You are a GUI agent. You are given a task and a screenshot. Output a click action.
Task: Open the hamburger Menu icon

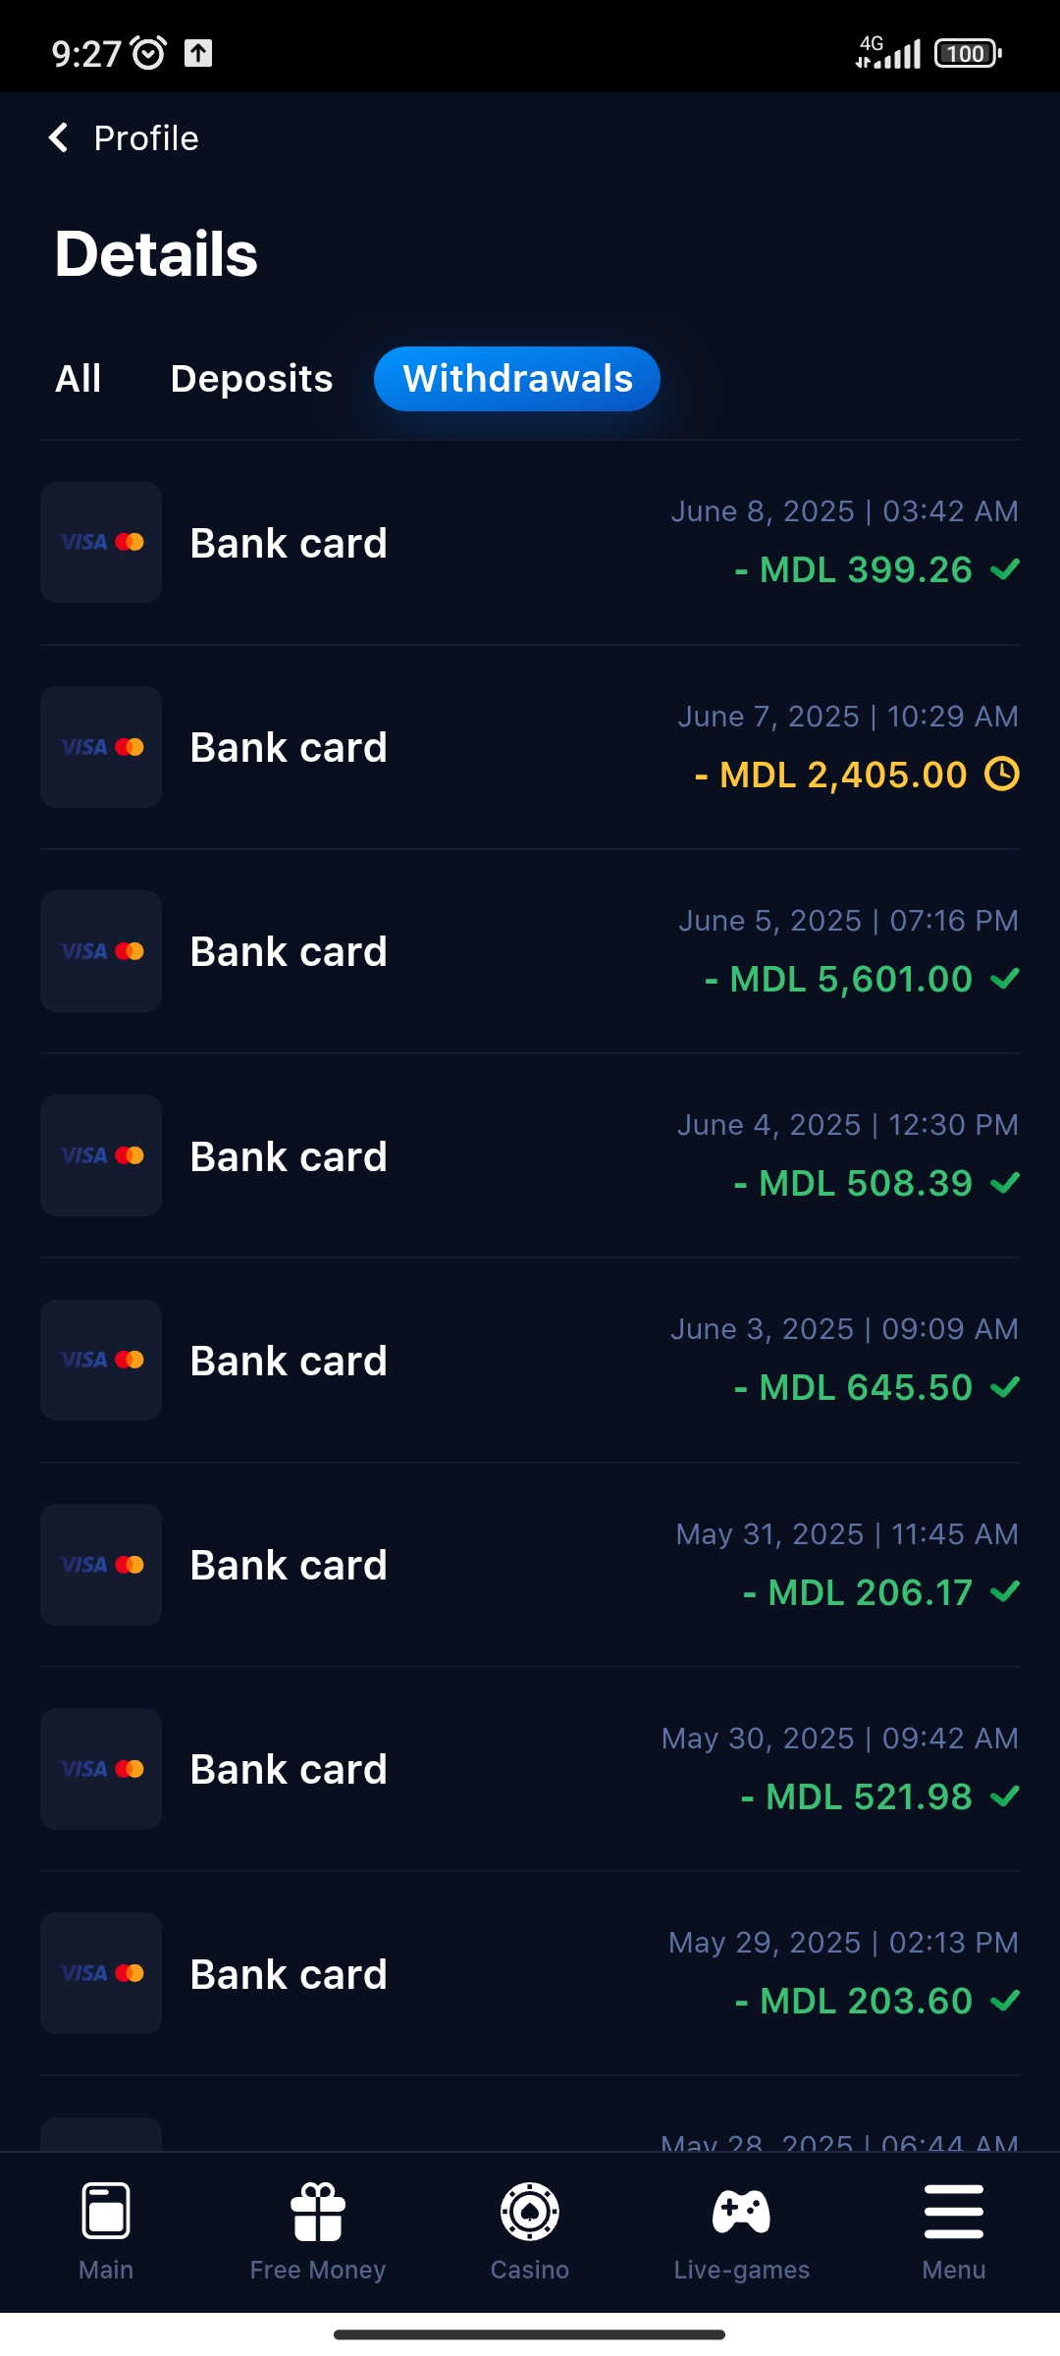[x=953, y=2211]
